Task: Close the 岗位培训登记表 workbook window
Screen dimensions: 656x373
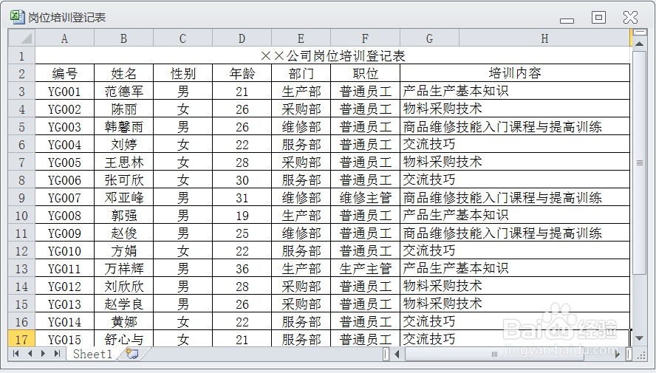Action: click(x=630, y=17)
